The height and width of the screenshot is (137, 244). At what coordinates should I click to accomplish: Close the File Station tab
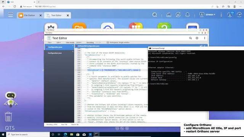pyautogui.click(x=41, y=15)
